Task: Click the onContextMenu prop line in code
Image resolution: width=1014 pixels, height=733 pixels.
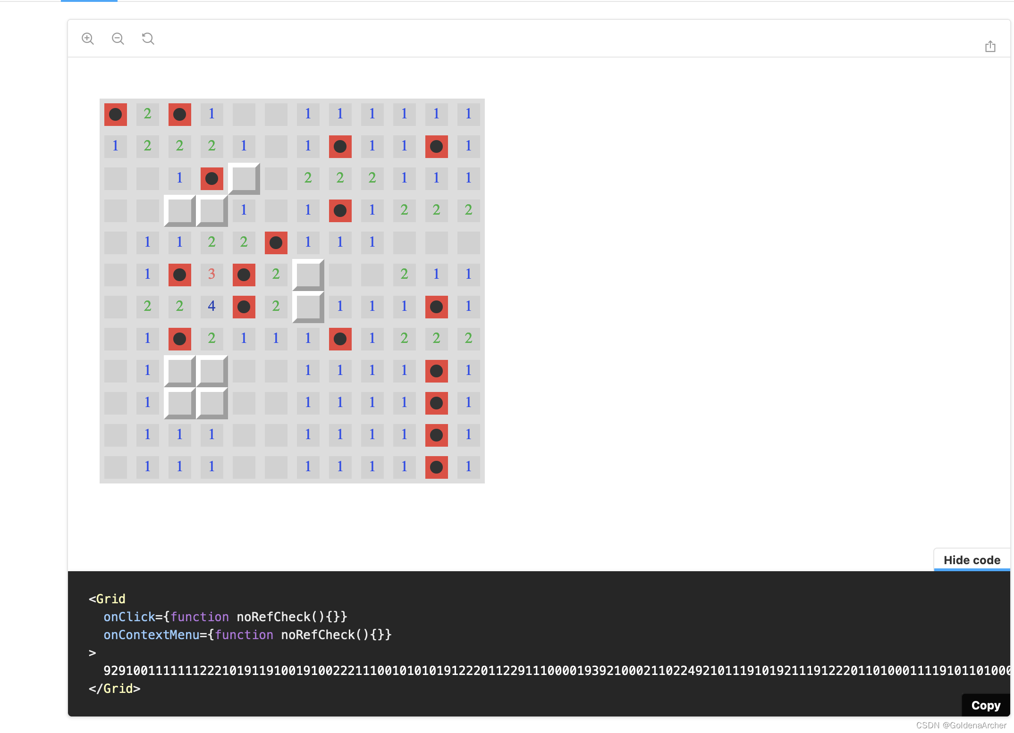Action: 248,635
